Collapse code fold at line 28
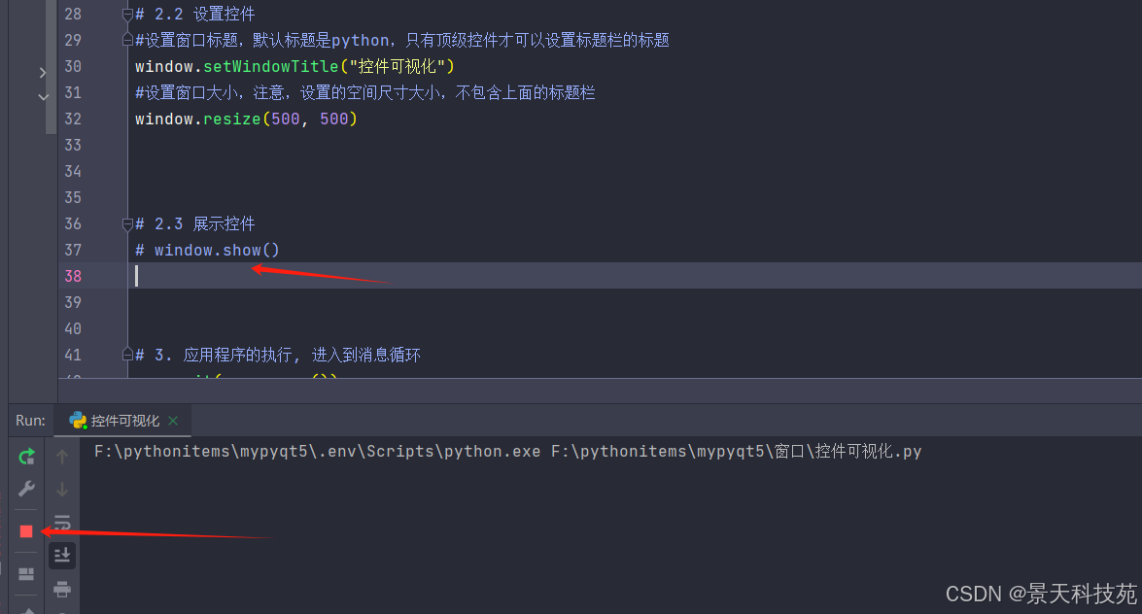This screenshot has height=614, width=1142. [x=126, y=15]
